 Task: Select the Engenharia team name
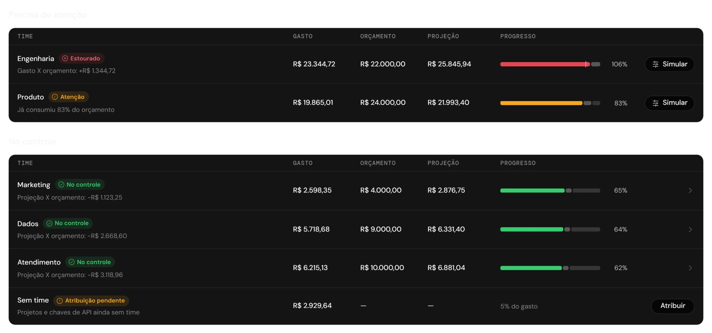click(x=36, y=59)
